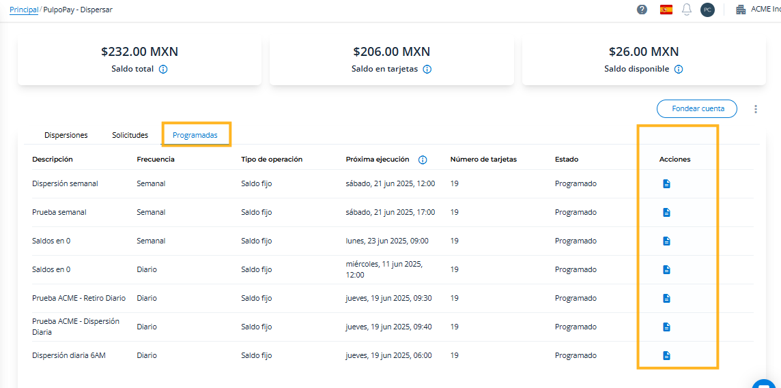Click document icon for Prueba ACME - Retiro Diario
Image resolution: width=781 pixels, height=388 pixels.
(667, 298)
